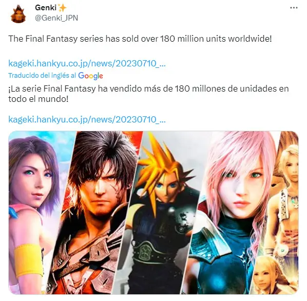Open the kageki.hankyu.co.jp link under English text
This screenshot has width=307, height=301.
[87, 63]
